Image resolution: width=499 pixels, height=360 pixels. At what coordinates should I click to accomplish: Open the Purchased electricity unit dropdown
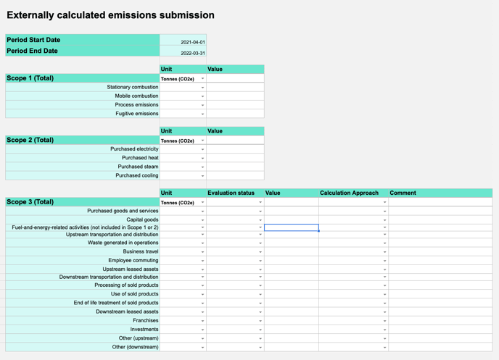pyautogui.click(x=202, y=149)
